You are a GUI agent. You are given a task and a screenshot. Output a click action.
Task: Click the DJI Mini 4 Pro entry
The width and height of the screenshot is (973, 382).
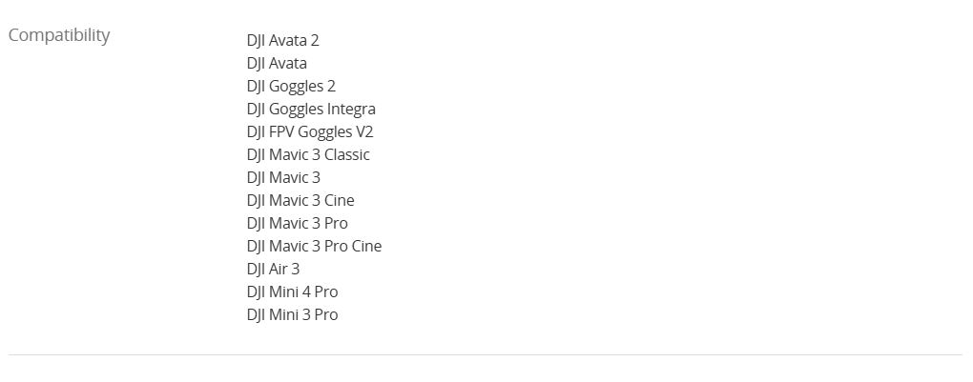click(x=292, y=292)
